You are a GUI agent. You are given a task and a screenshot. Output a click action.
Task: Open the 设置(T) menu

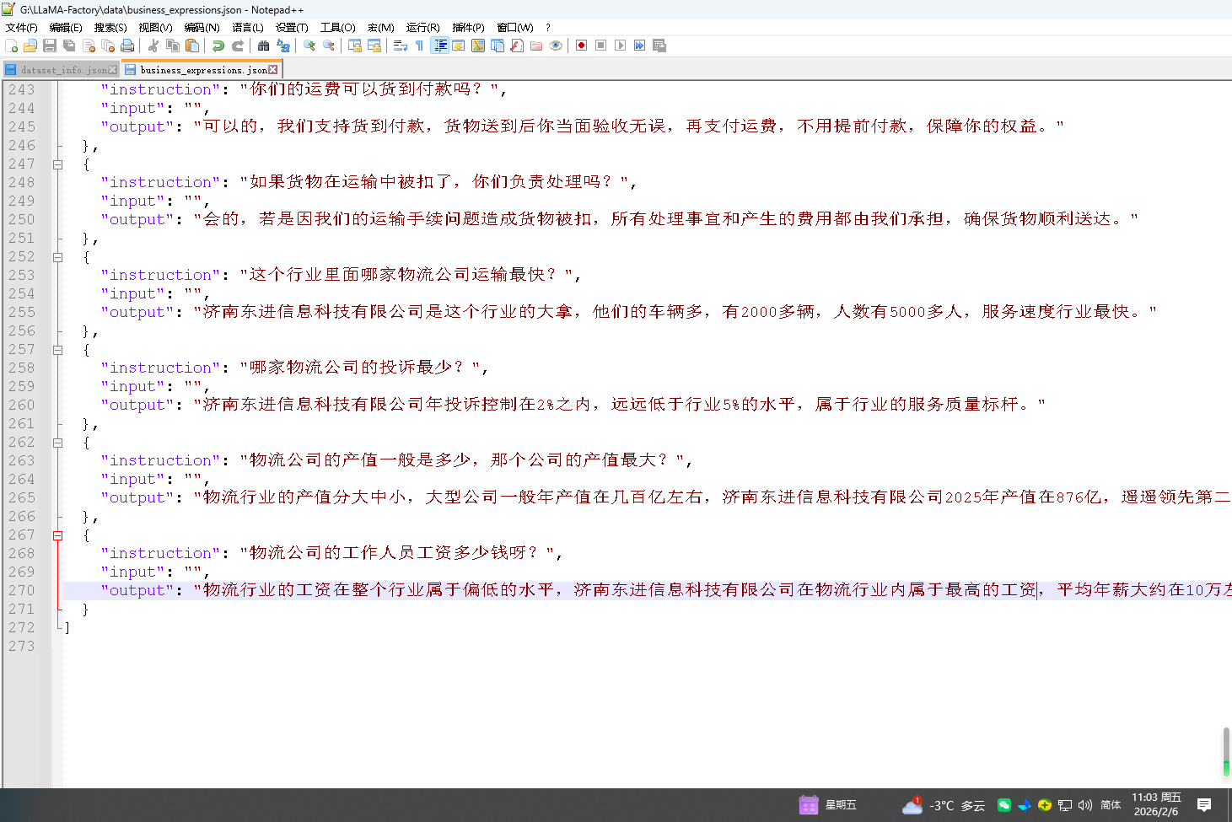pos(292,28)
